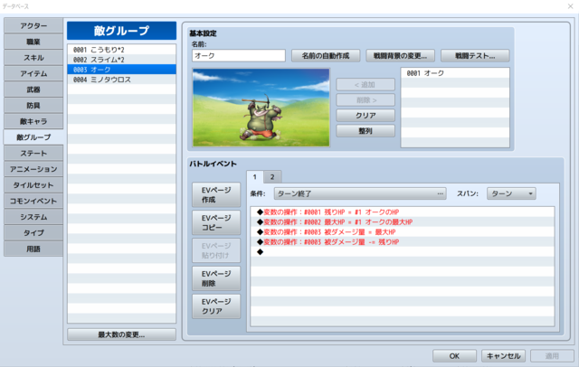Open the 職業 database tab
Image resolution: width=579 pixels, height=367 pixels.
33,42
